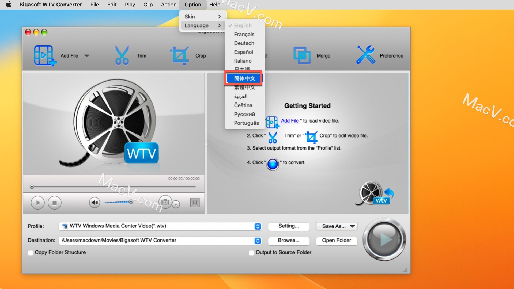Click the blue convert ball in step 4
This screenshot has width=514, height=289.
point(273,164)
